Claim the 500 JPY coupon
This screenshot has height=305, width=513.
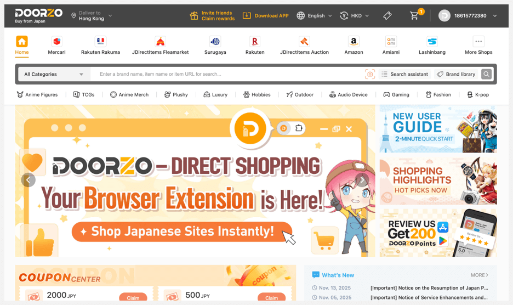coord(271,297)
